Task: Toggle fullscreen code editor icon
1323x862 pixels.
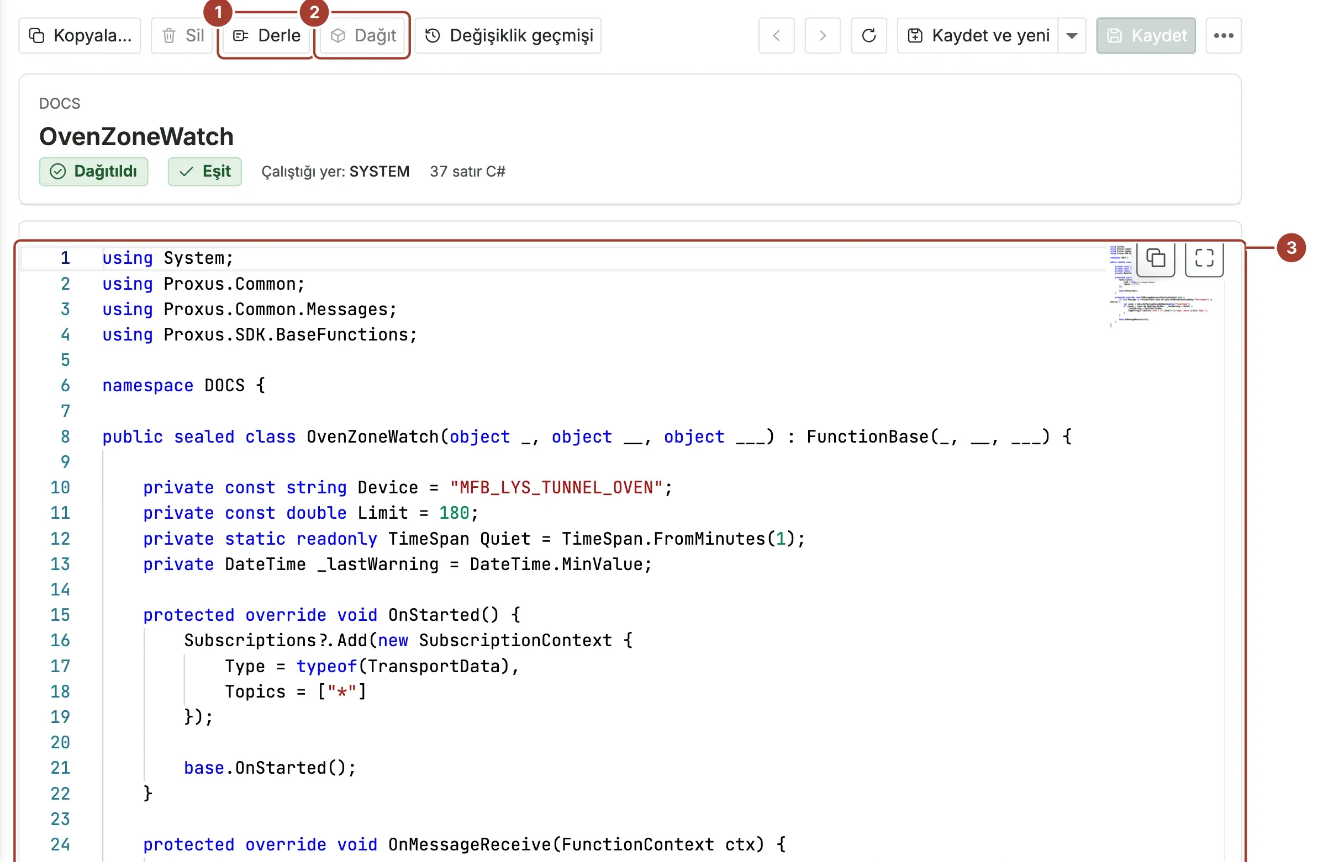Action: (1205, 258)
